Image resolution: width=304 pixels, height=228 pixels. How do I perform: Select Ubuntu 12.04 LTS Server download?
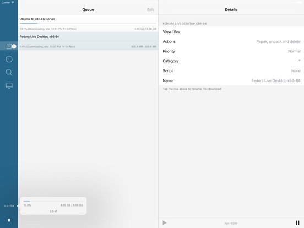[88, 24]
